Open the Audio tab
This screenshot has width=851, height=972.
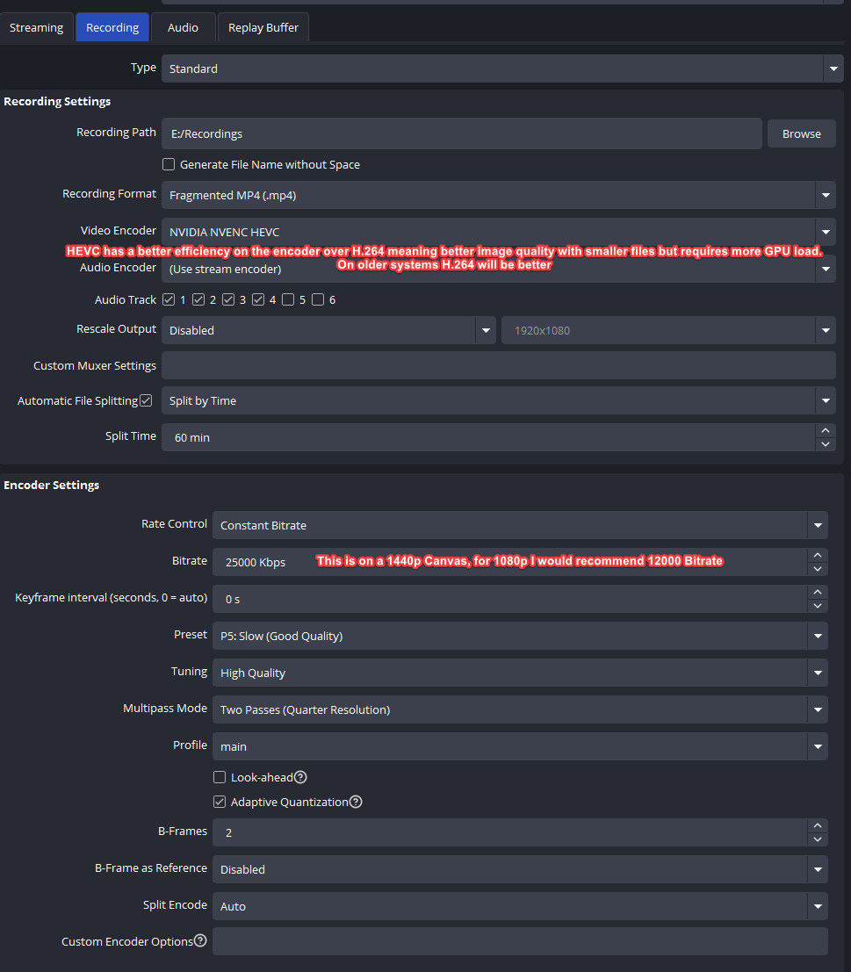(x=183, y=27)
